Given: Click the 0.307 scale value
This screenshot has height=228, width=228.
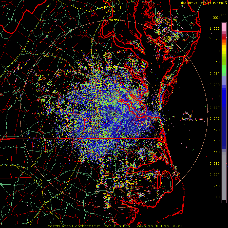Looking at the screenshot, I should pos(215,175).
